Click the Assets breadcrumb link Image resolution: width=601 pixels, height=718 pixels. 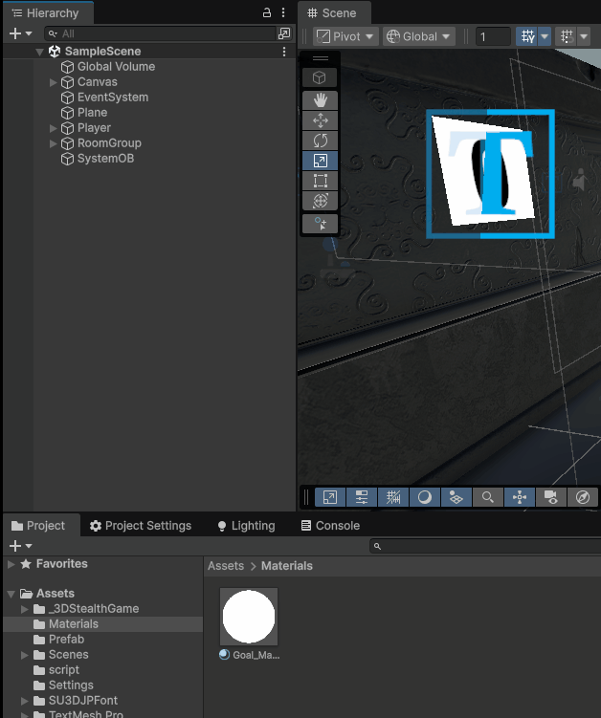click(x=226, y=566)
